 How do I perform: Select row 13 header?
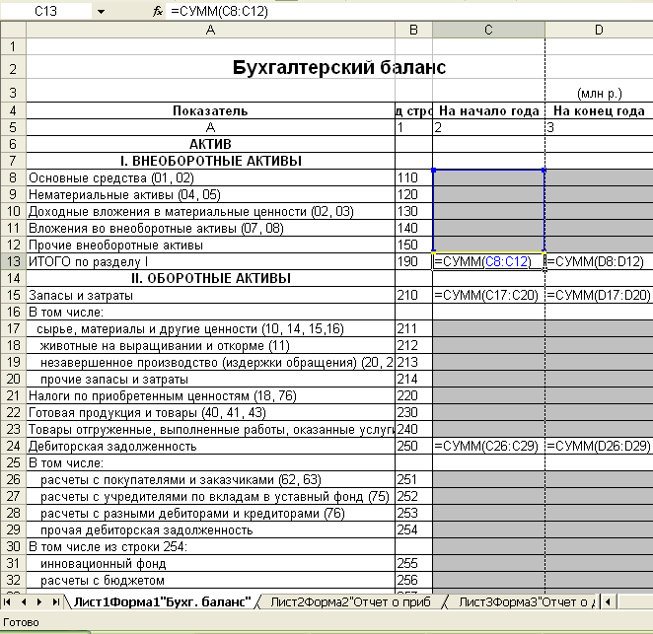coord(12,261)
